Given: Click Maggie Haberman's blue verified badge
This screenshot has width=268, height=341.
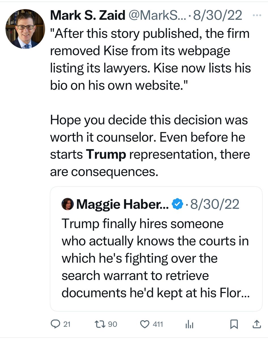Looking at the screenshot, I should [178, 204].
